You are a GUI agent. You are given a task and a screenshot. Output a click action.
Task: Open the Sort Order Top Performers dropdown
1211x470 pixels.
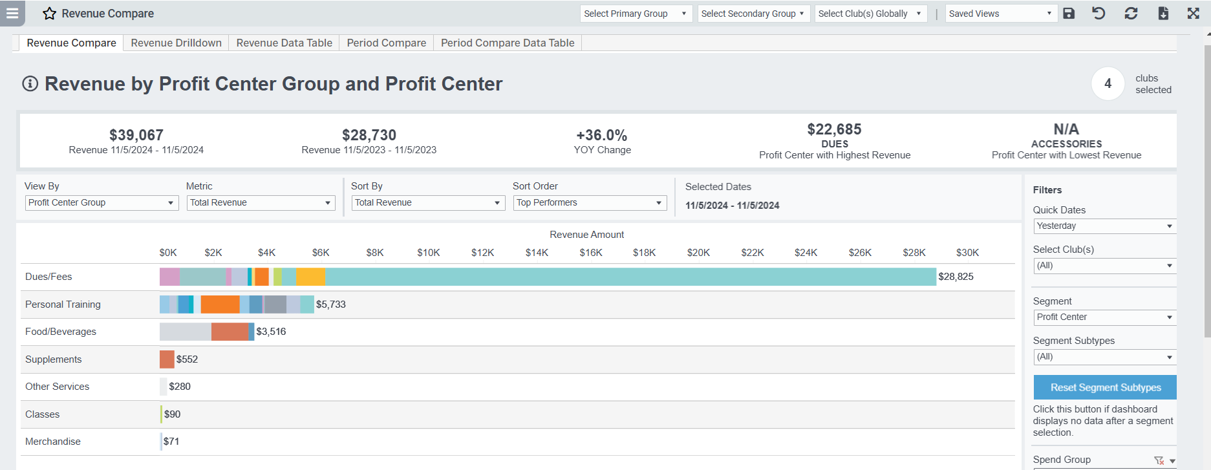[x=590, y=203]
